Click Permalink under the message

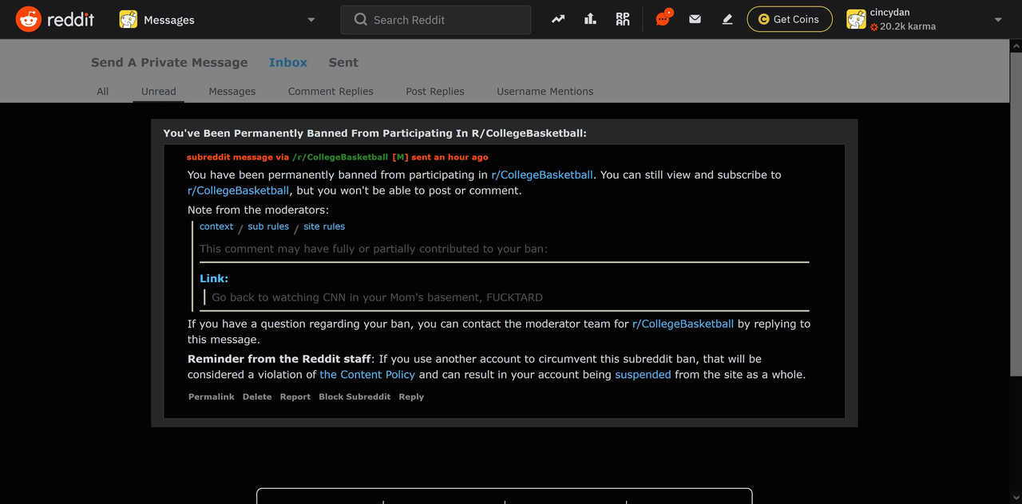coord(212,396)
